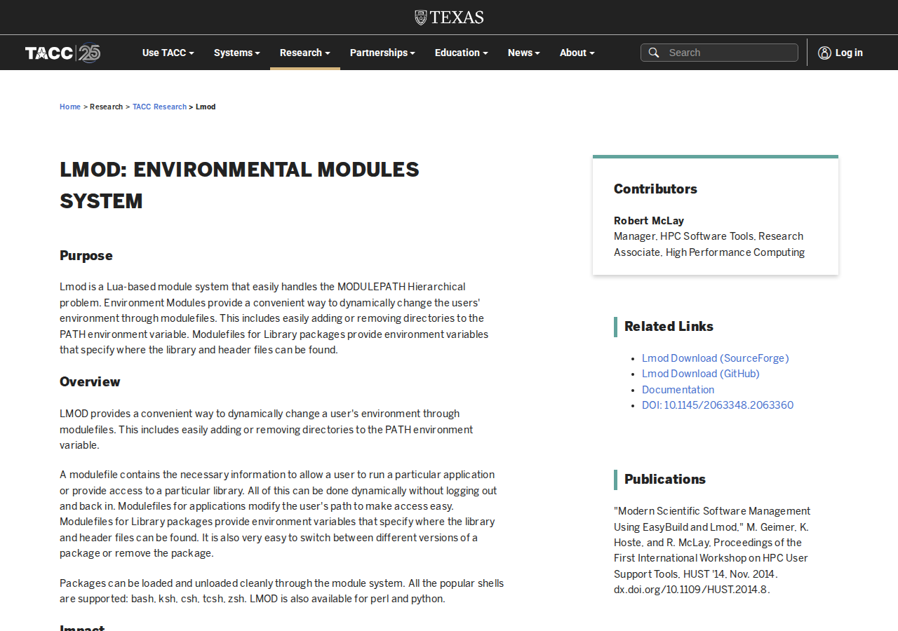Expand the Education dropdown menu
This screenshot has width=898, height=631.
(x=462, y=53)
